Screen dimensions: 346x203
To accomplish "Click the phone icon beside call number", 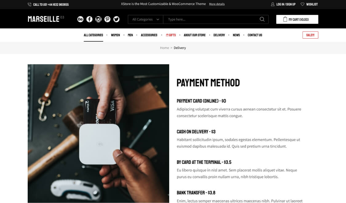I will point(30,4).
